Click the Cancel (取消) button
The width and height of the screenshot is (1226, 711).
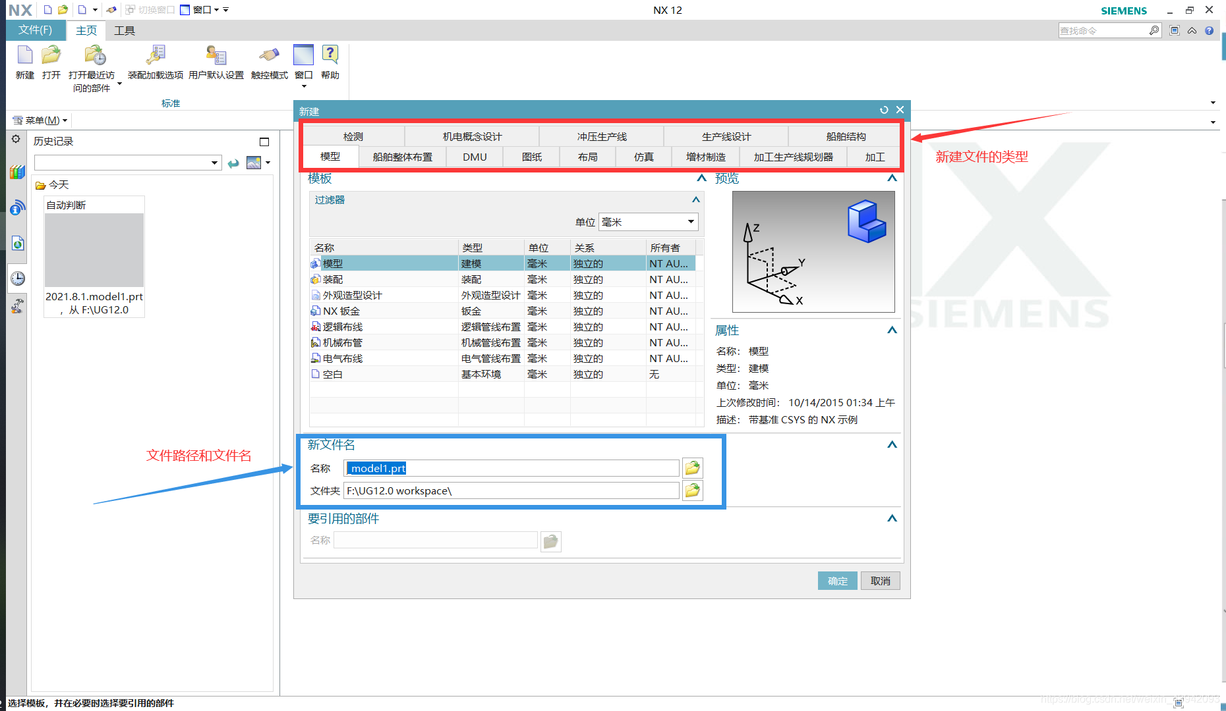coord(881,581)
